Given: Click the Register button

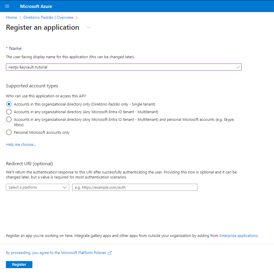Looking at the screenshot, I should click(19, 264).
